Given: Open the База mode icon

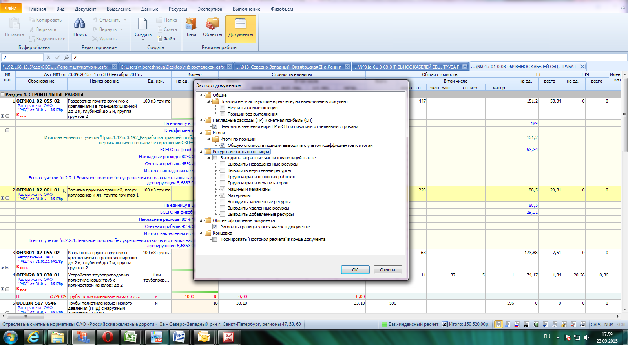Looking at the screenshot, I should [x=191, y=24].
